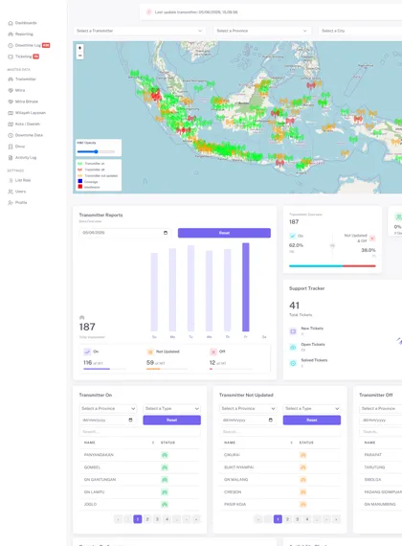Expand the Select a Transmitter dropdown
This screenshot has width=402, height=546.
[139, 31]
